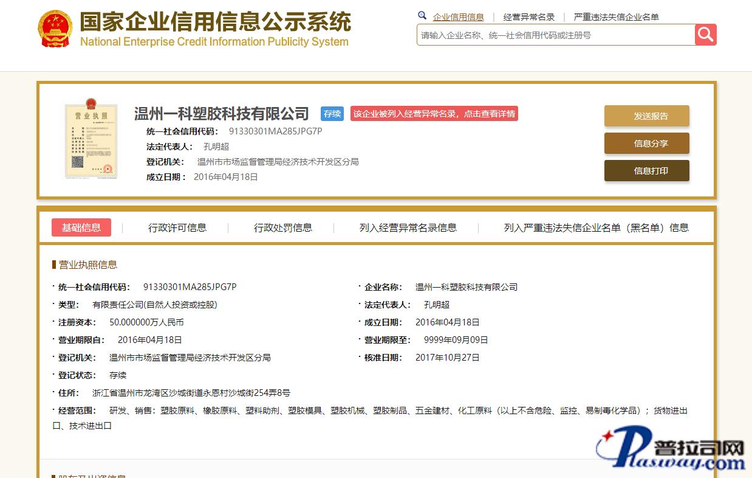Open the 列入严重违法失信企业名单 blacklist tab
752x478 pixels.
tap(596, 227)
